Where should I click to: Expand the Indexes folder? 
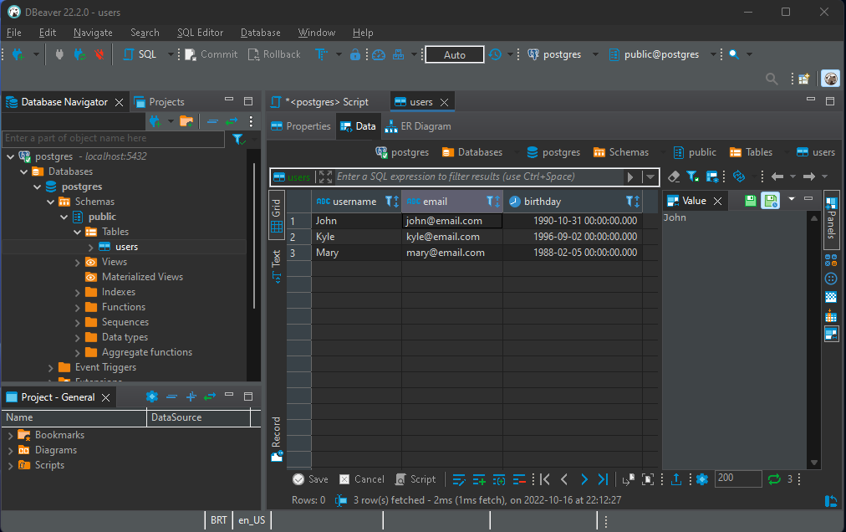[x=78, y=293]
